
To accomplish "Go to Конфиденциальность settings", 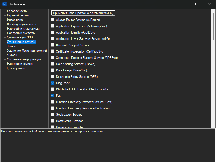I will pyautogui.click(x=22, y=24).
